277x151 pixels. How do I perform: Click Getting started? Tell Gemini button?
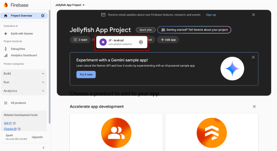194,30
